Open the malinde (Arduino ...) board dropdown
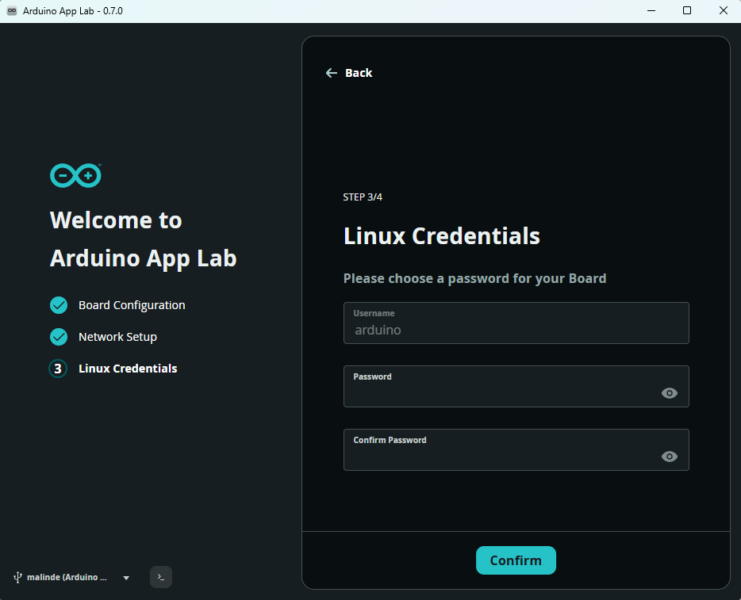Image resolution: width=741 pixels, height=600 pixels. click(x=72, y=577)
